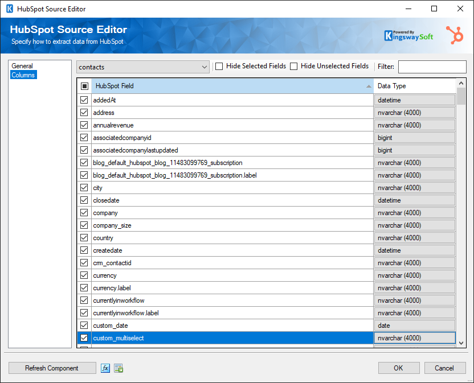Click the Refresh Component button
The image size is (474, 383).
[52, 368]
